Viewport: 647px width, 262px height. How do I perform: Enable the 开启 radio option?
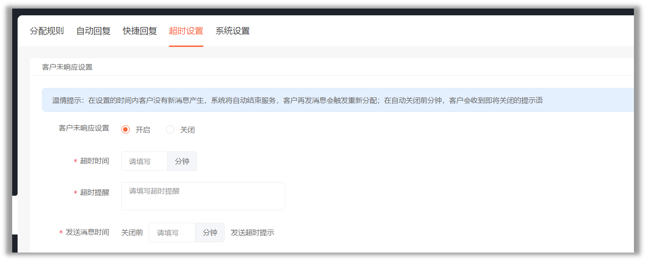[126, 129]
